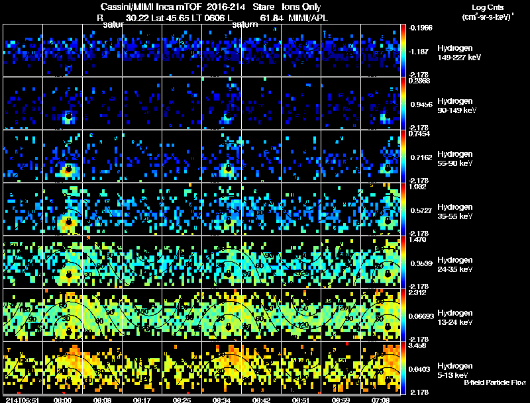Click the '(cm²-sr-s-keV)' units label

coord(488,17)
